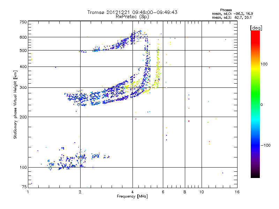Pick the black bottom of the phase colorbar

click(255, 175)
